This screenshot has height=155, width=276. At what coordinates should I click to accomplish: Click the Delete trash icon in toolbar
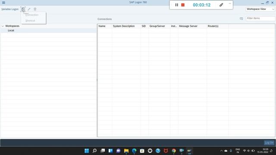tap(35, 9)
